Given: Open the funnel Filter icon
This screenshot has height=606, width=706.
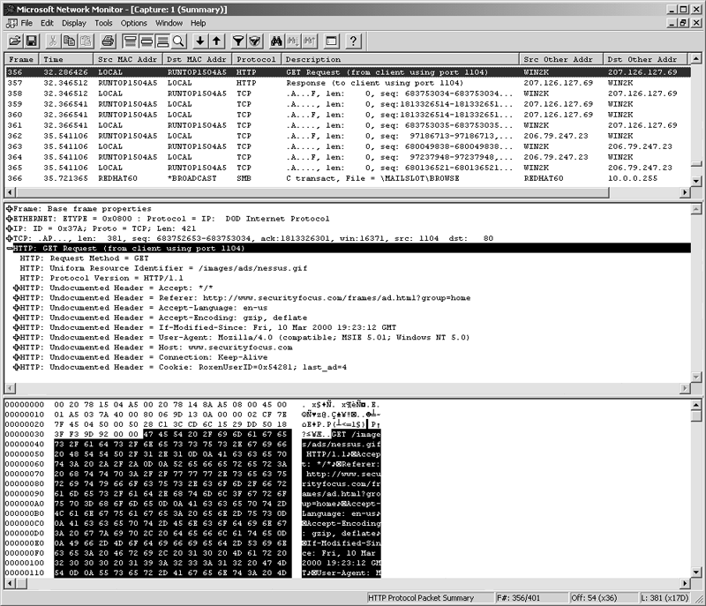Looking at the screenshot, I should pos(238,41).
